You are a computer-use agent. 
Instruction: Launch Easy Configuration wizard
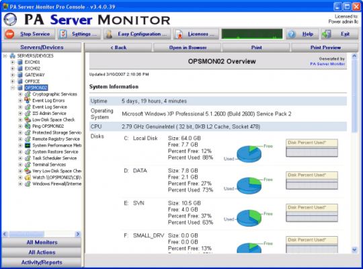click(137, 34)
